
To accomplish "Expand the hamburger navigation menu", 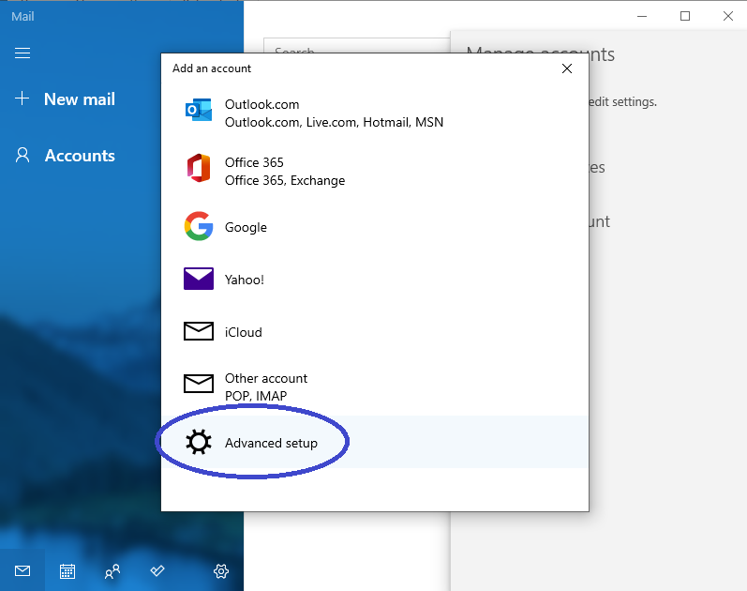I will pos(22,53).
